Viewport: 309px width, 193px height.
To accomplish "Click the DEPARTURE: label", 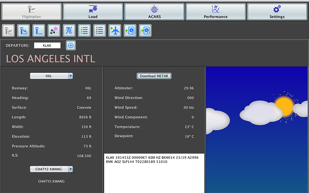I will pyautogui.click(x=17, y=45).
